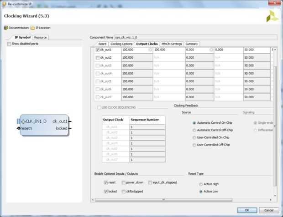Viewport: 283px width, 217px height.
Task: Click locked port label on IP symbol
Action: coord(62,128)
